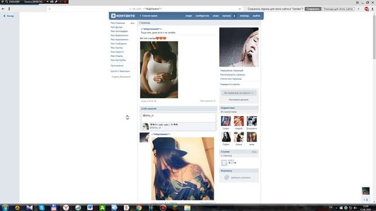The image size is (376, 211).
Task: Open the wall photo of the girl in a cap
Action: coord(183,168)
